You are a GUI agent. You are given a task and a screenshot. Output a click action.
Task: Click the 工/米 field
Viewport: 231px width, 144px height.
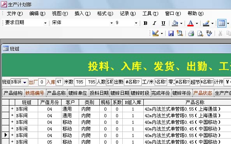tap(161, 82)
